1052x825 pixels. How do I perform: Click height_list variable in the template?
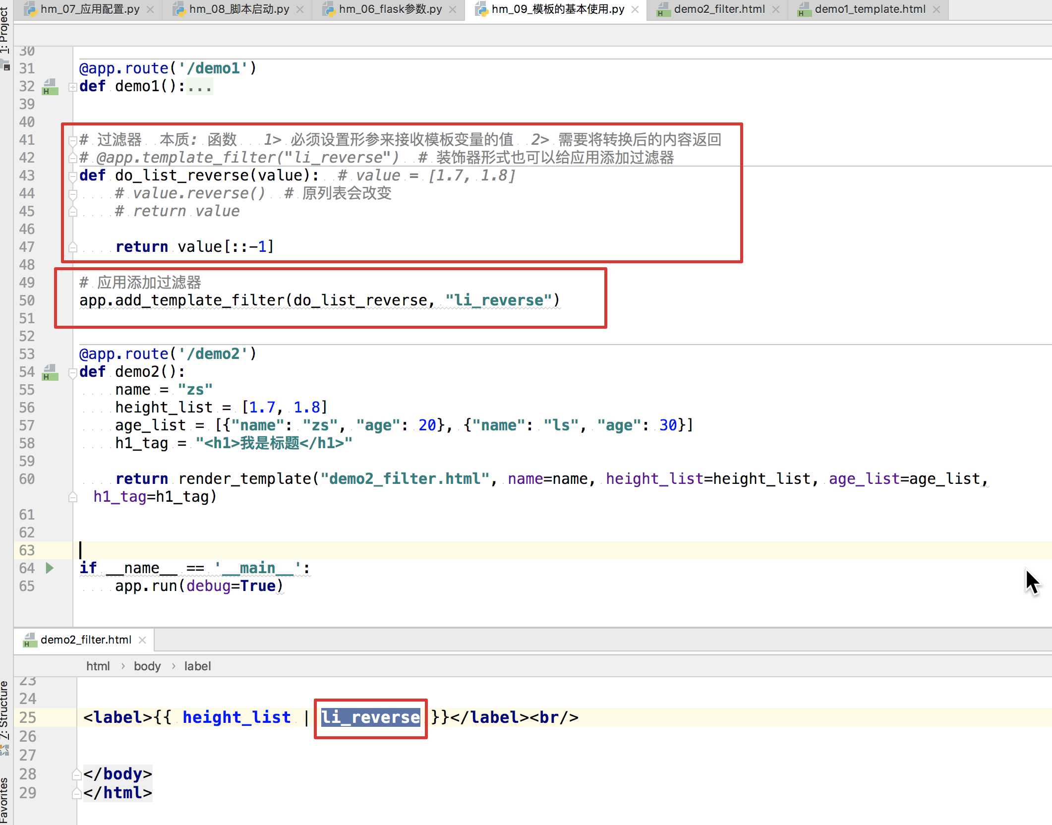(237, 717)
